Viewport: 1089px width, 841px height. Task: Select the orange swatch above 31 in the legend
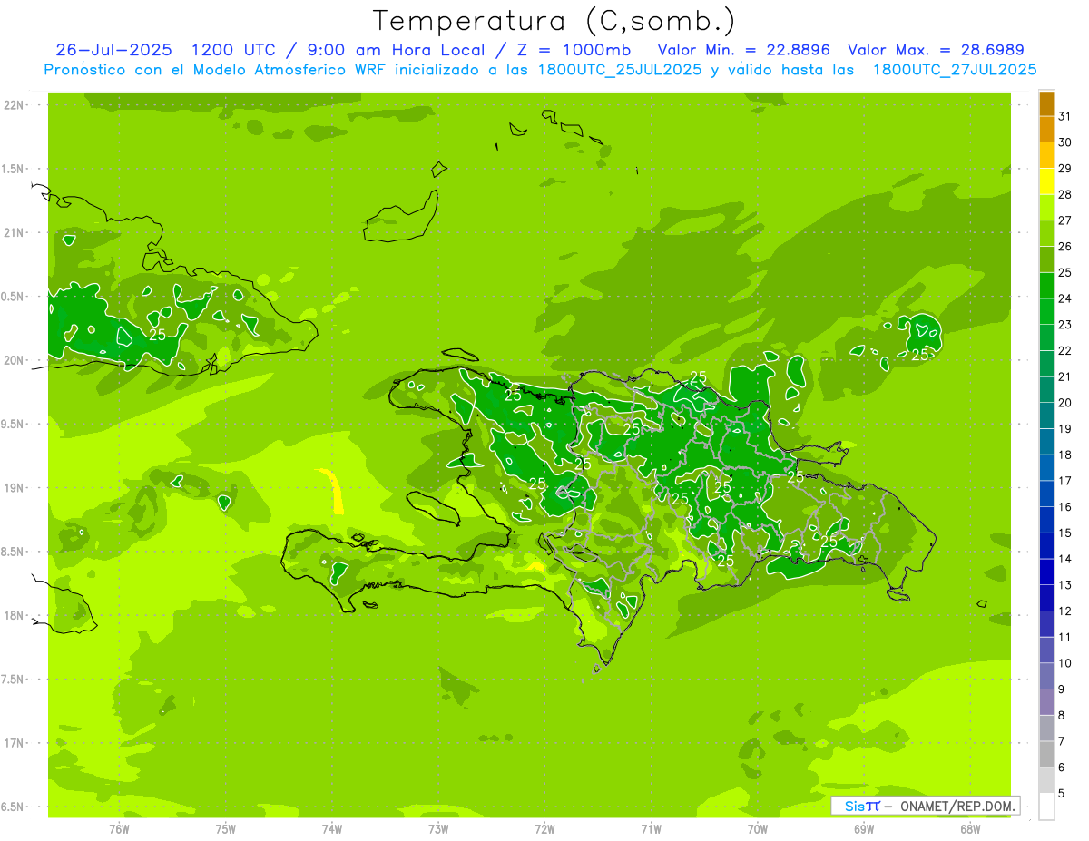[1046, 103]
